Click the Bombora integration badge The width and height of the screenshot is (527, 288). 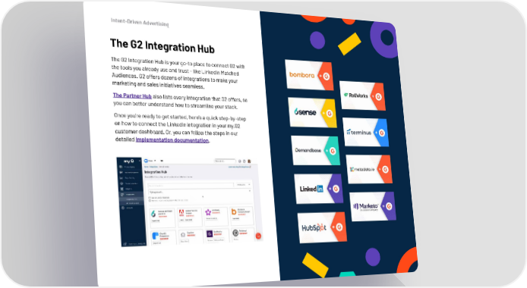(309, 75)
